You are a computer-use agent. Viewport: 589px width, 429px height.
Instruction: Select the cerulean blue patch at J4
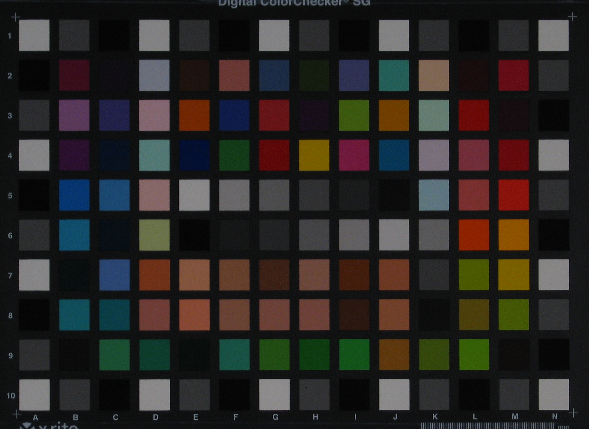394,155
